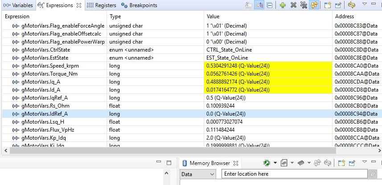Open the Data memory page dropdown

click(197, 174)
